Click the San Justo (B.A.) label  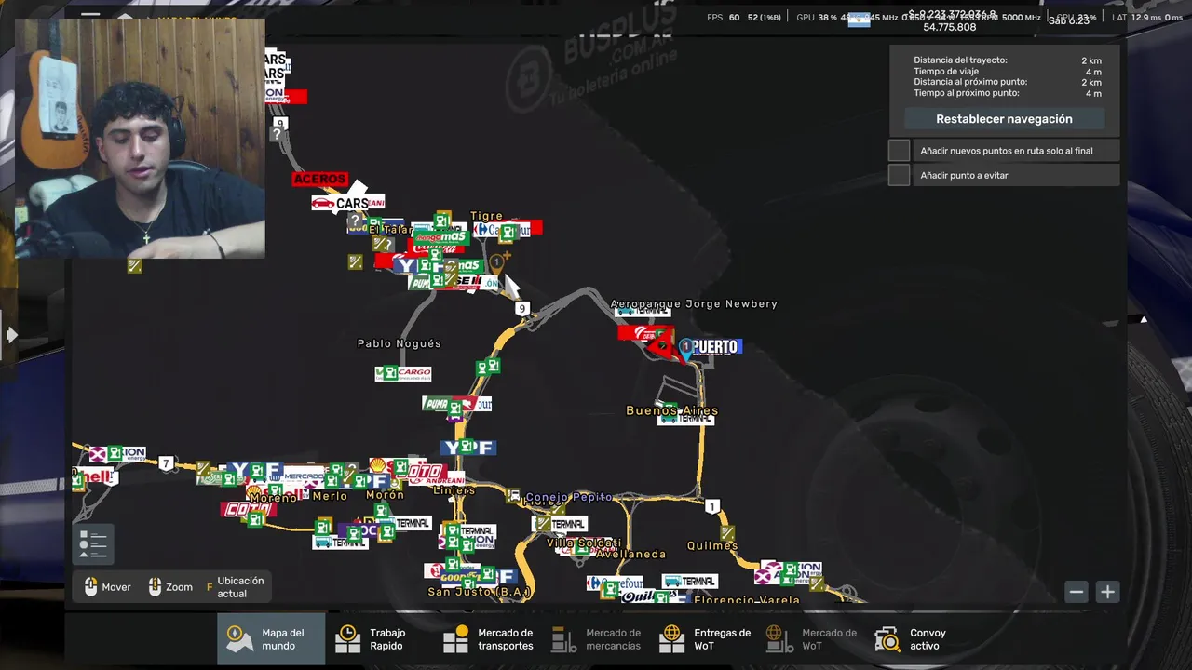[x=479, y=592]
